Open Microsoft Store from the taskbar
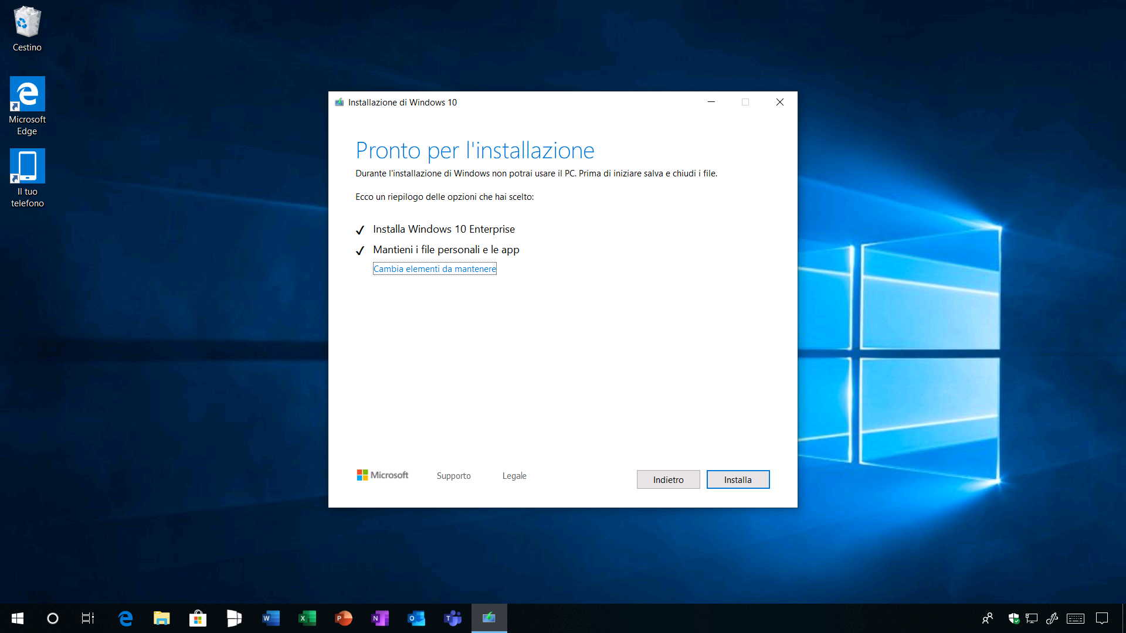Image resolution: width=1126 pixels, height=633 pixels. coord(198,618)
